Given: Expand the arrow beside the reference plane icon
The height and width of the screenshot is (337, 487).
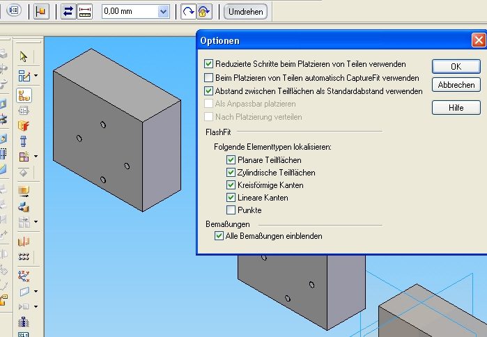Looking at the screenshot, I should pos(36,291).
